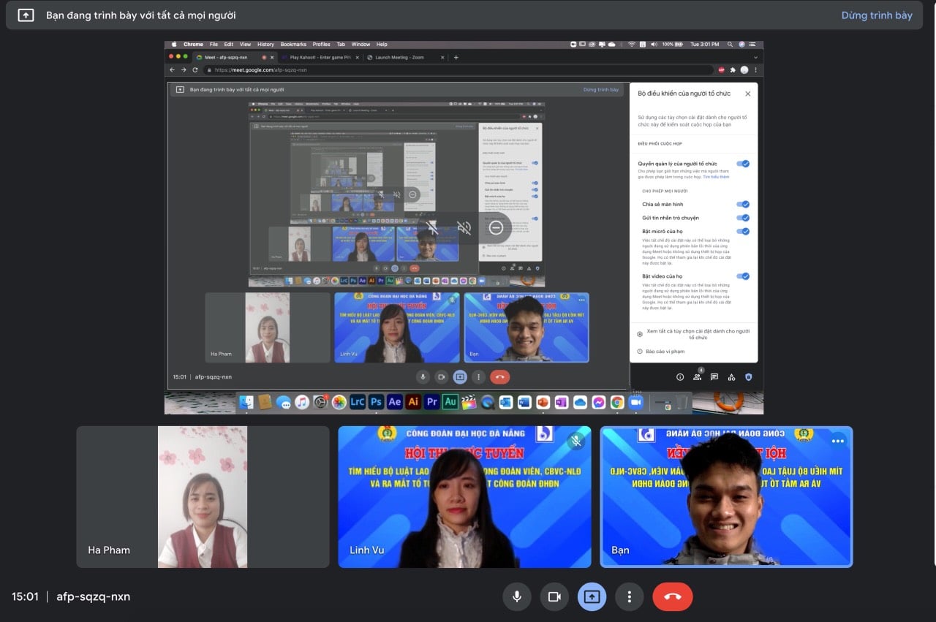Screen dimensions: 936x622
Task: Open the File menu in macOS menu bar
Action: click(214, 45)
